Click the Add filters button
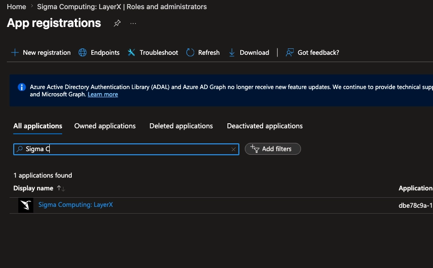Image resolution: width=433 pixels, height=268 pixels. 273,149
